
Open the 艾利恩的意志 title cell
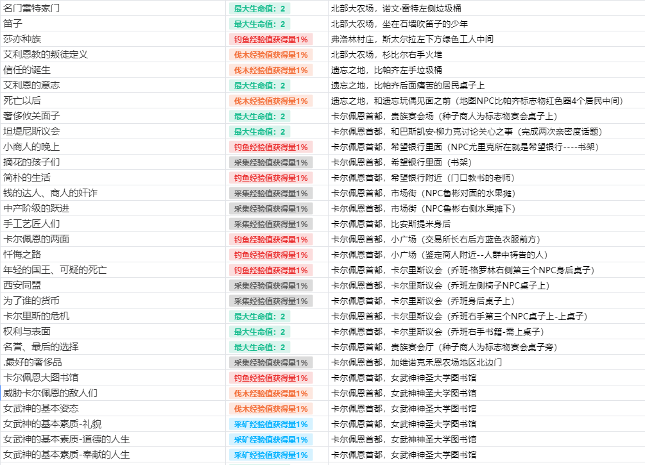tap(113, 85)
